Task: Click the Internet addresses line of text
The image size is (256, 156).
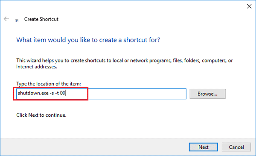Action: (37, 67)
